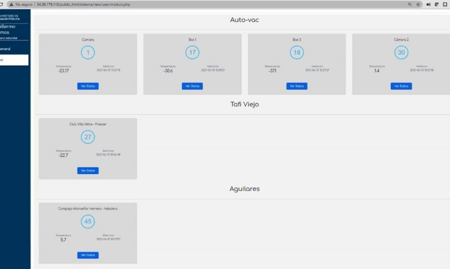Click the circled number 1 on Camara card
The height and width of the screenshot is (269, 450).
[88, 53]
